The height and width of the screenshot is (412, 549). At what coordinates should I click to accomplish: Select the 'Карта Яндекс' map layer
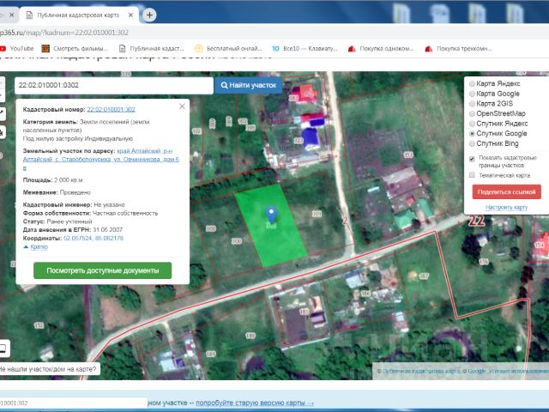[x=472, y=84]
